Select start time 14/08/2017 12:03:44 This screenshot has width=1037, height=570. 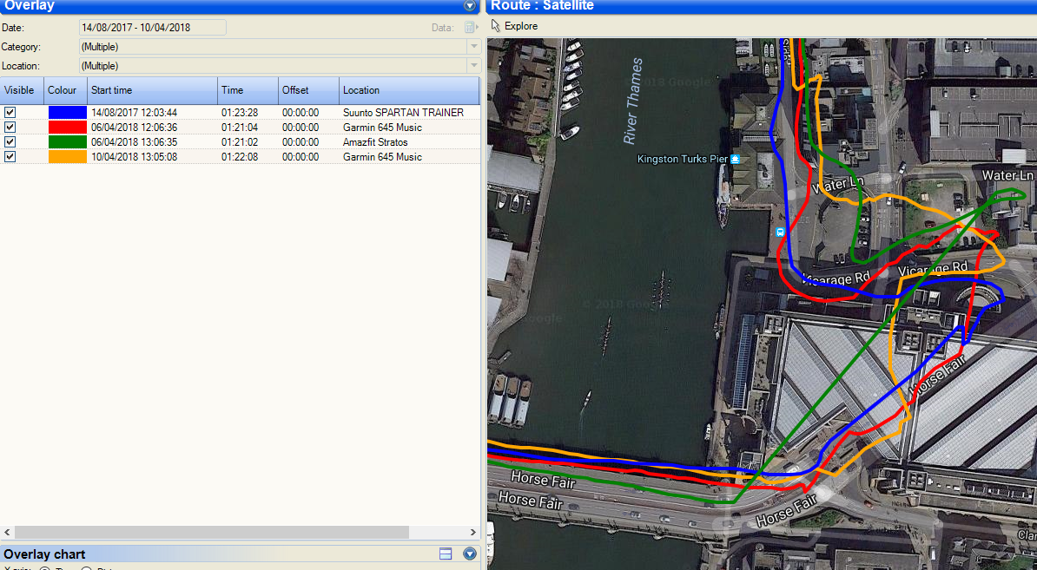tap(135, 113)
